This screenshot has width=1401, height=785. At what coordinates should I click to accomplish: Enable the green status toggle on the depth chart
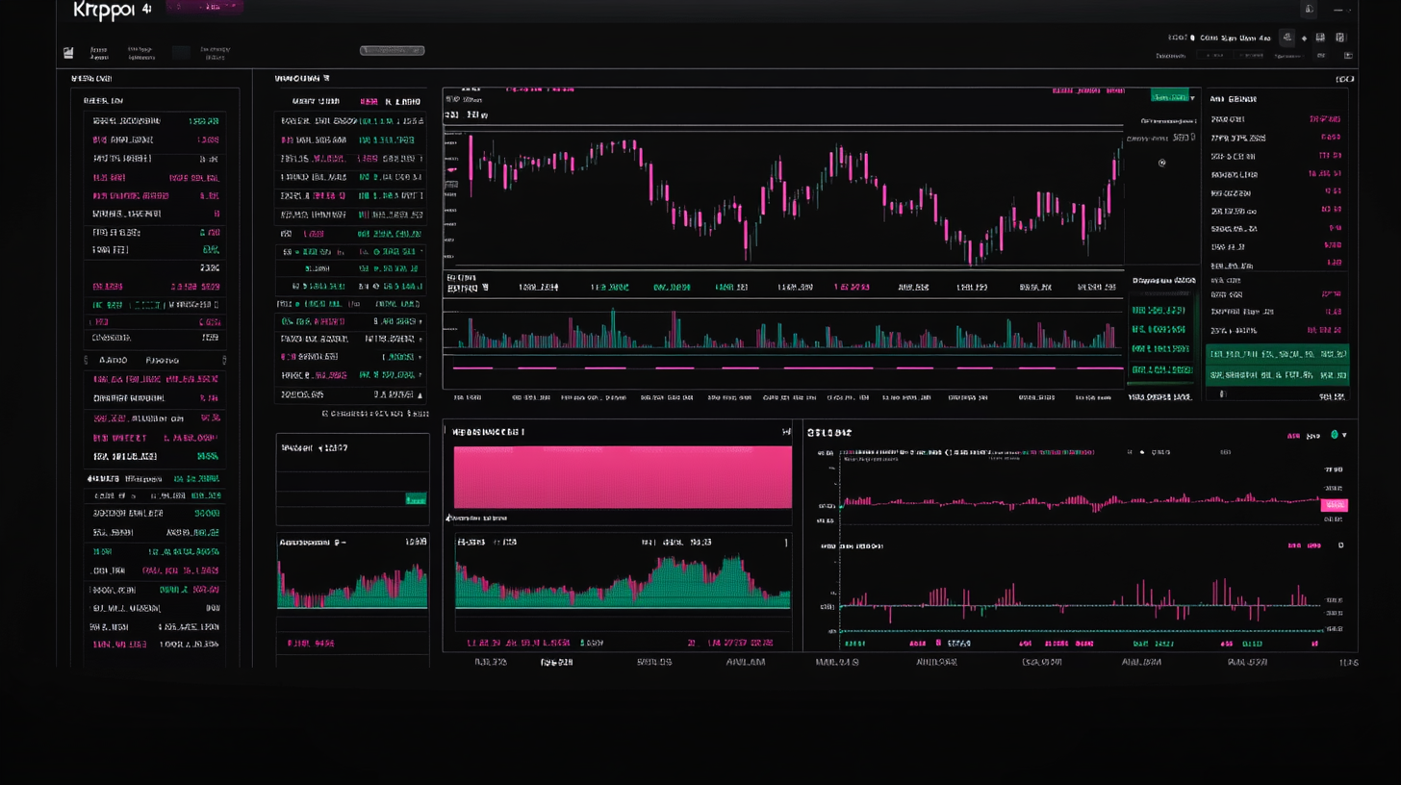(x=1335, y=434)
